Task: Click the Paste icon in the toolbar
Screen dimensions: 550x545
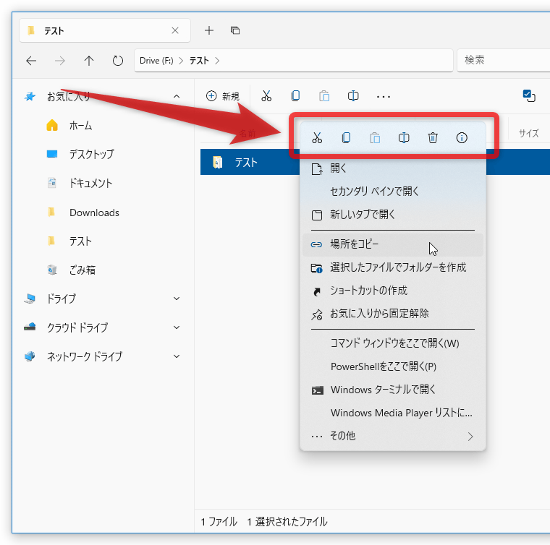Action: 324,96
